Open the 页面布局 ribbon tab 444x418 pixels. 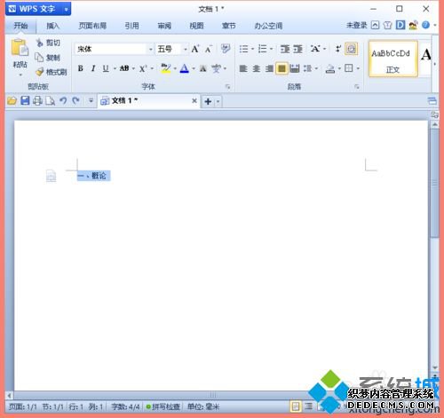[92, 26]
